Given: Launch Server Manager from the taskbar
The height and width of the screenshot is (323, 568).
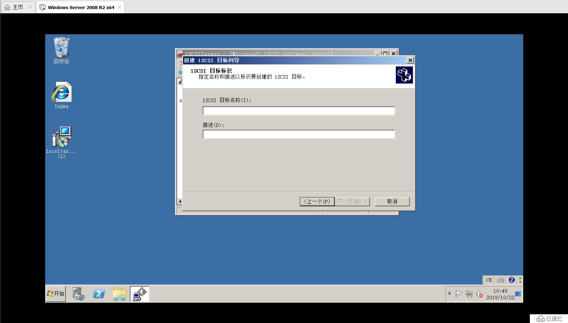Looking at the screenshot, I should tap(79, 294).
